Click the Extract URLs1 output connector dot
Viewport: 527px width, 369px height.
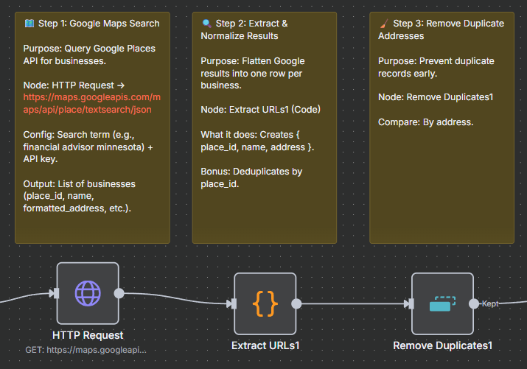[x=296, y=303]
